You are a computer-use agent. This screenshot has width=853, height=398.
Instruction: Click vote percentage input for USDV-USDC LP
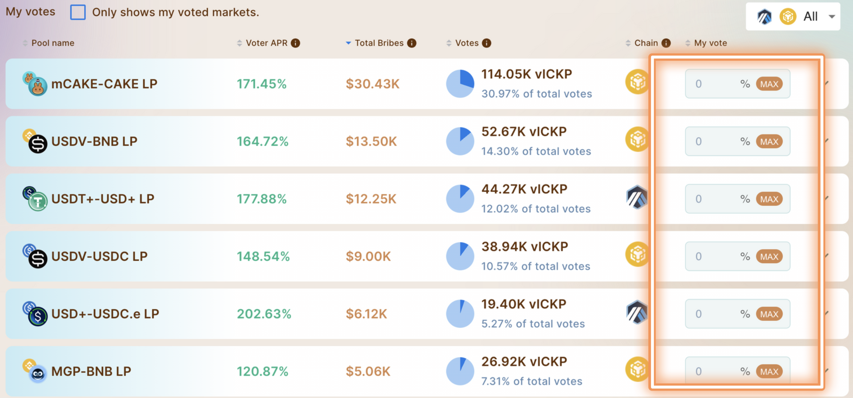(x=715, y=256)
